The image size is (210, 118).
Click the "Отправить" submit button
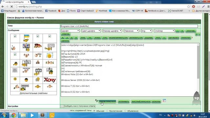124,102
